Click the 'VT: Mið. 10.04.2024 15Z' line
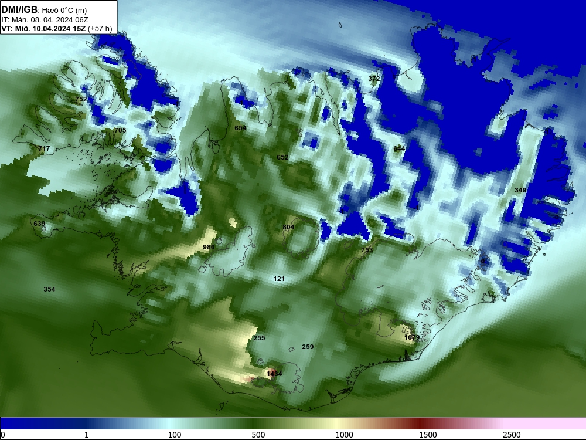This screenshot has height=440, width=586. [43, 28]
